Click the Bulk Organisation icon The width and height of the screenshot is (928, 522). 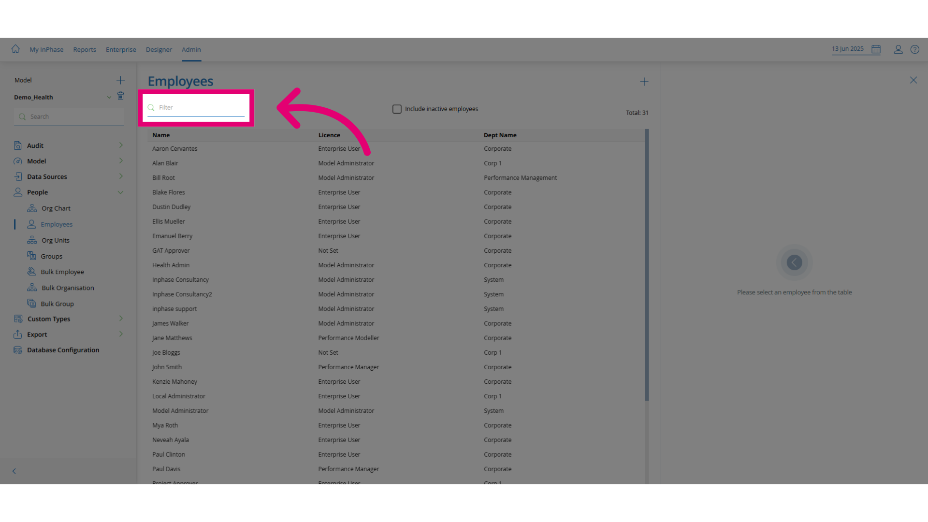point(32,288)
